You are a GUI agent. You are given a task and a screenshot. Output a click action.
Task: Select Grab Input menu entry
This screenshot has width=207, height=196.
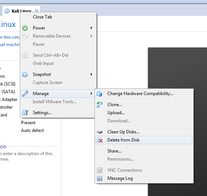click(x=58, y=63)
